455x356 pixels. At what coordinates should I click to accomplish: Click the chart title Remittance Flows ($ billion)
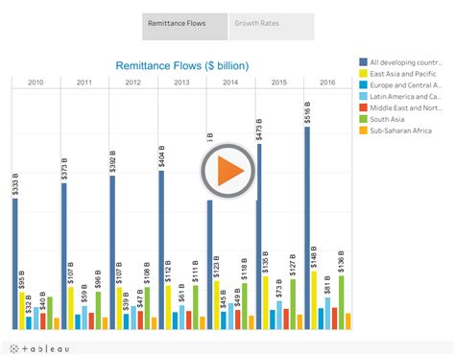tap(182, 65)
